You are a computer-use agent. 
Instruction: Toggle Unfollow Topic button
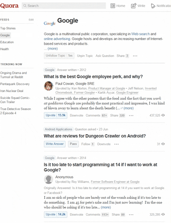[x=59, y=56]
